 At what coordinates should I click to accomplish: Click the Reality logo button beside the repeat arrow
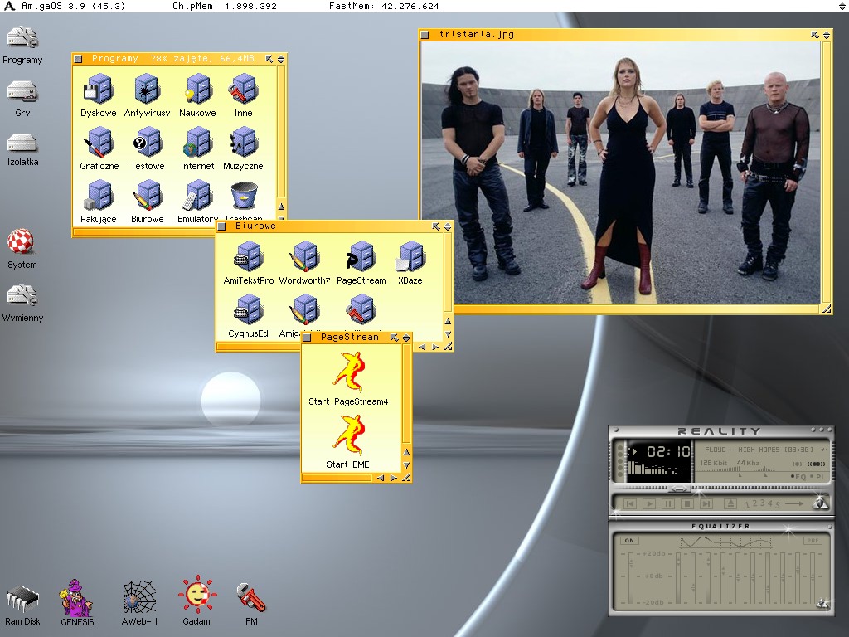pyautogui.click(x=820, y=503)
